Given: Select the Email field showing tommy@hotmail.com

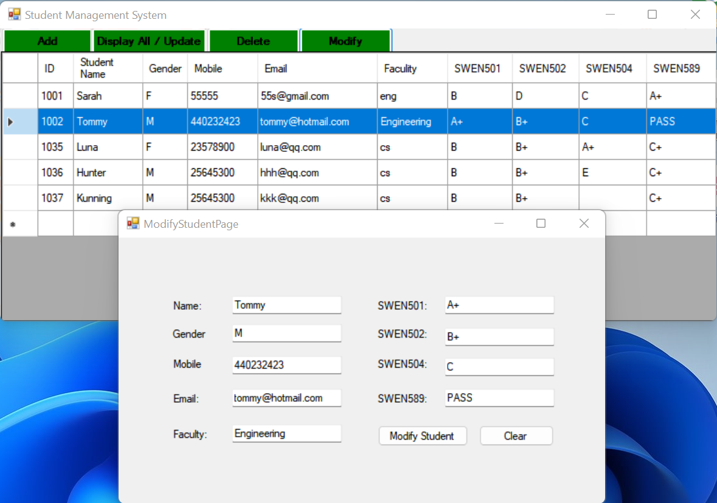Looking at the screenshot, I should pyautogui.click(x=286, y=398).
